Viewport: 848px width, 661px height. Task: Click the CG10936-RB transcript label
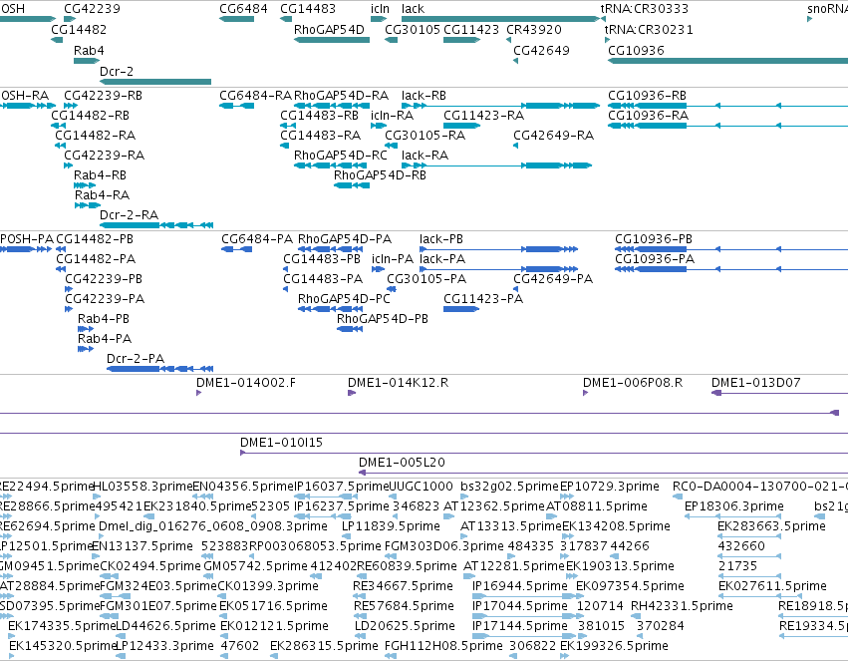coord(647,95)
